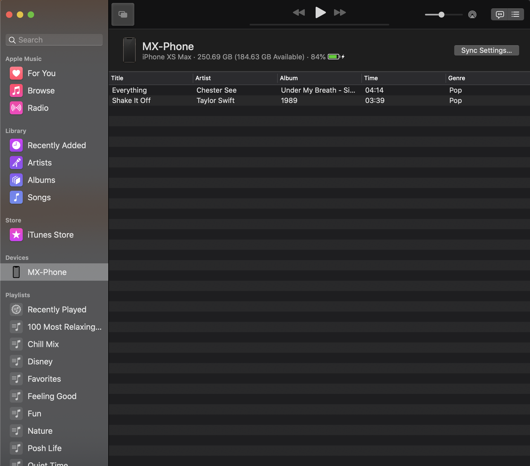
Task: Click artist Chester See
Action: coord(217,90)
